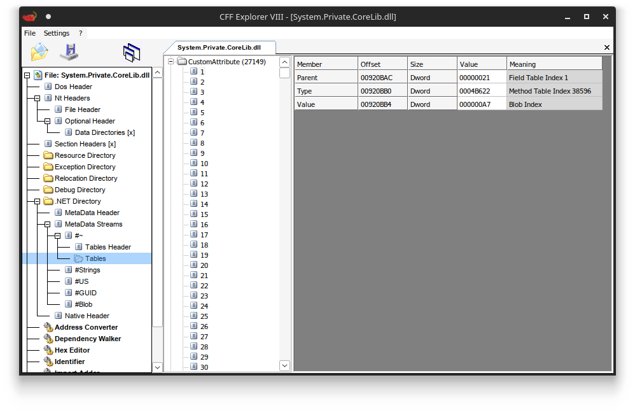
Task: Select the Resource Directory folder
Action: (85, 155)
